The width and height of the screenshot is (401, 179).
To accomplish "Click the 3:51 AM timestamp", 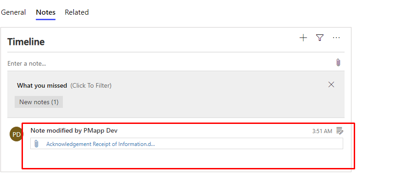I will pyautogui.click(x=322, y=131).
